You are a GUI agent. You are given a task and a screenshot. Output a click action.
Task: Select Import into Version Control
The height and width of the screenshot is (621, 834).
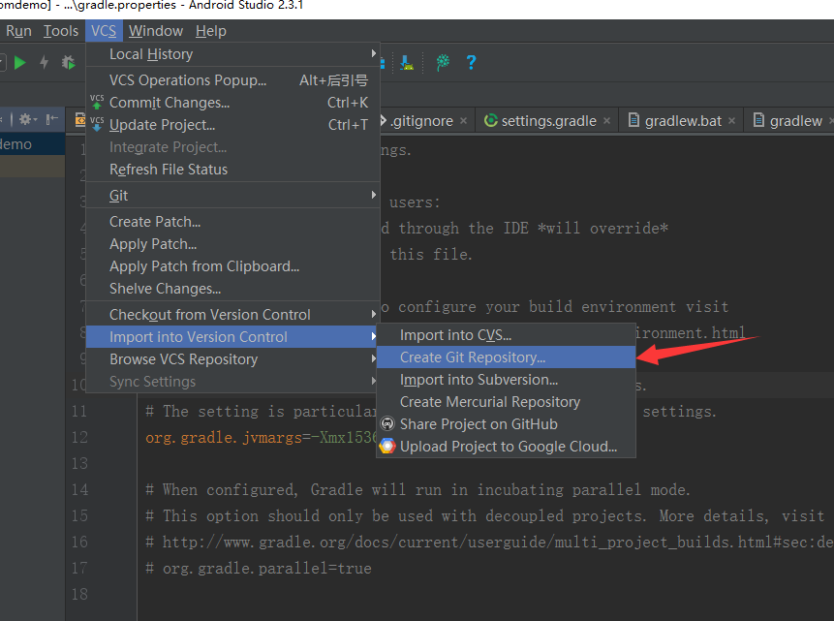[x=232, y=337]
